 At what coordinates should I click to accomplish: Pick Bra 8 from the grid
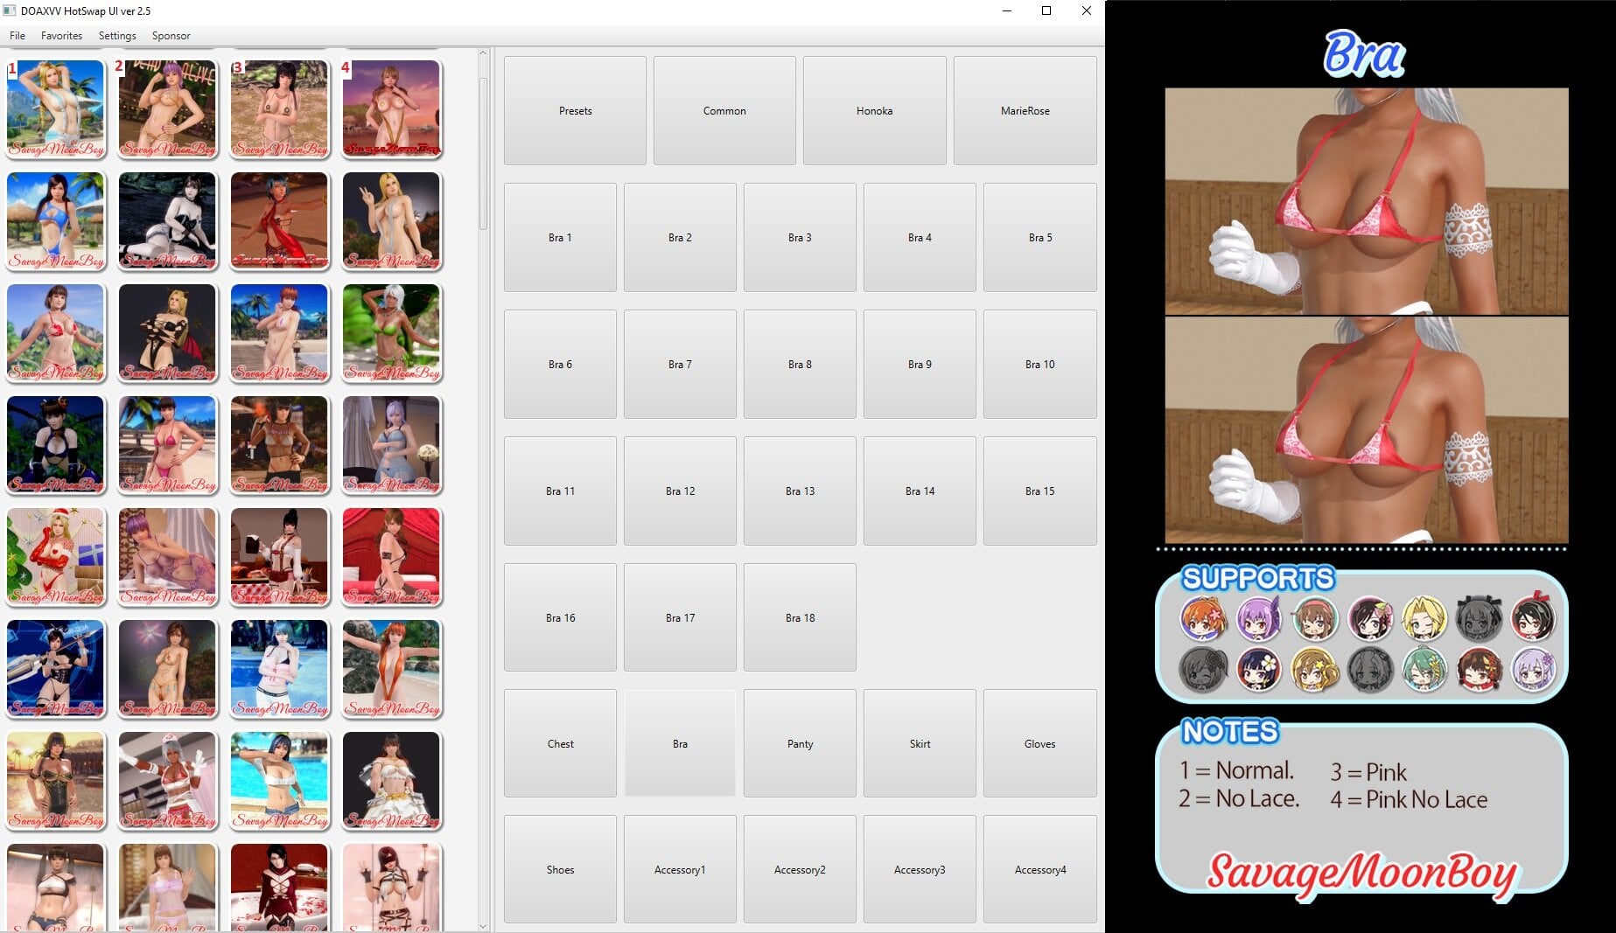tap(800, 364)
